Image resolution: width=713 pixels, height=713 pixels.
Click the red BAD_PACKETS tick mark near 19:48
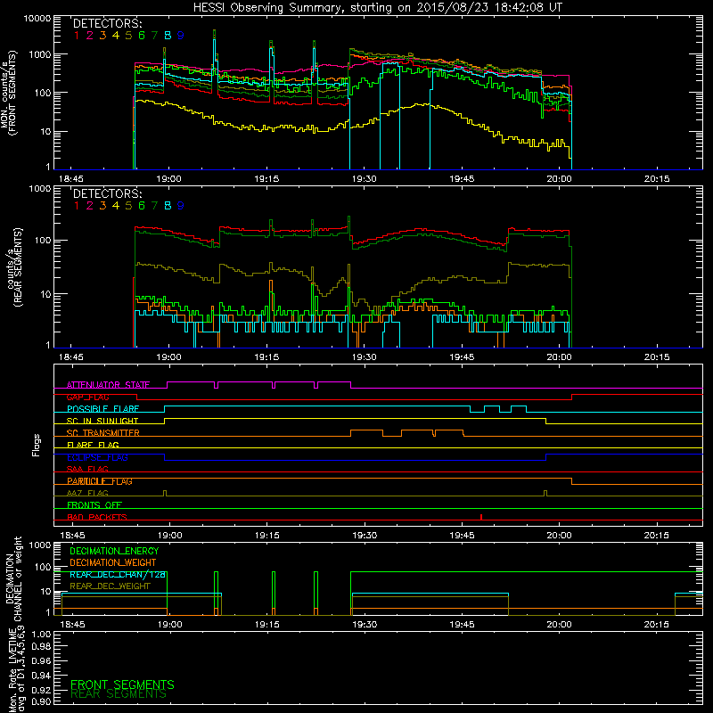click(x=481, y=517)
